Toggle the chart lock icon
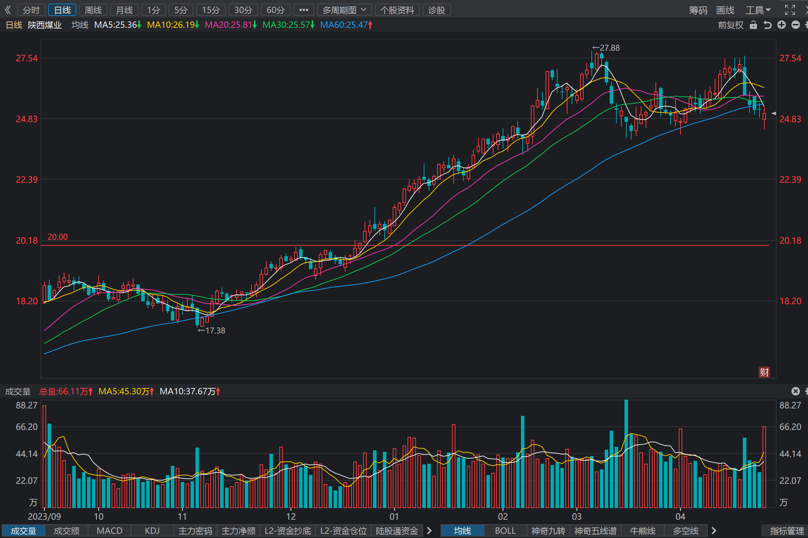The height and width of the screenshot is (538, 808). pyautogui.click(x=753, y=25)
